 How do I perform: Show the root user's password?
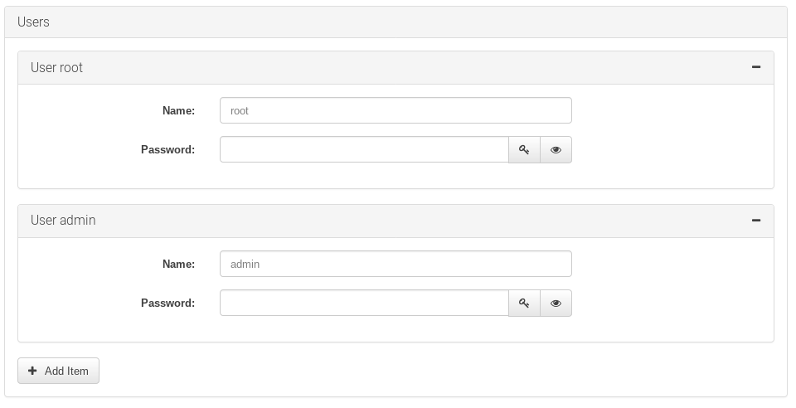tap(556, 150)
